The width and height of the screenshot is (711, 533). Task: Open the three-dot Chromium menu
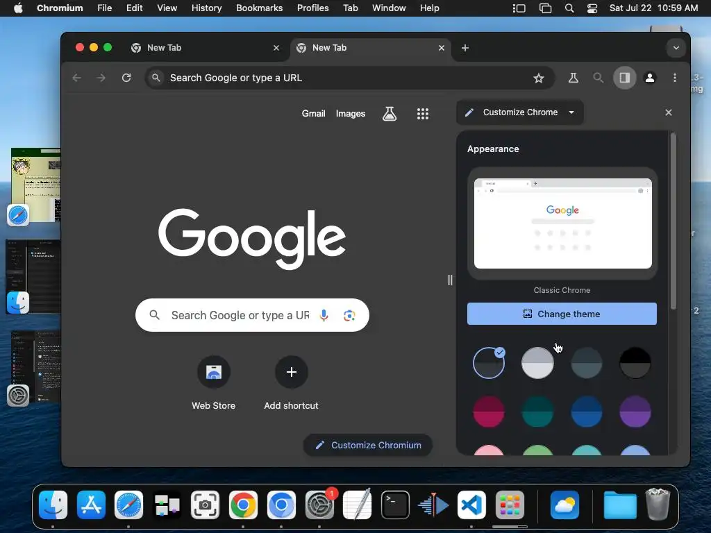(675, 78)
